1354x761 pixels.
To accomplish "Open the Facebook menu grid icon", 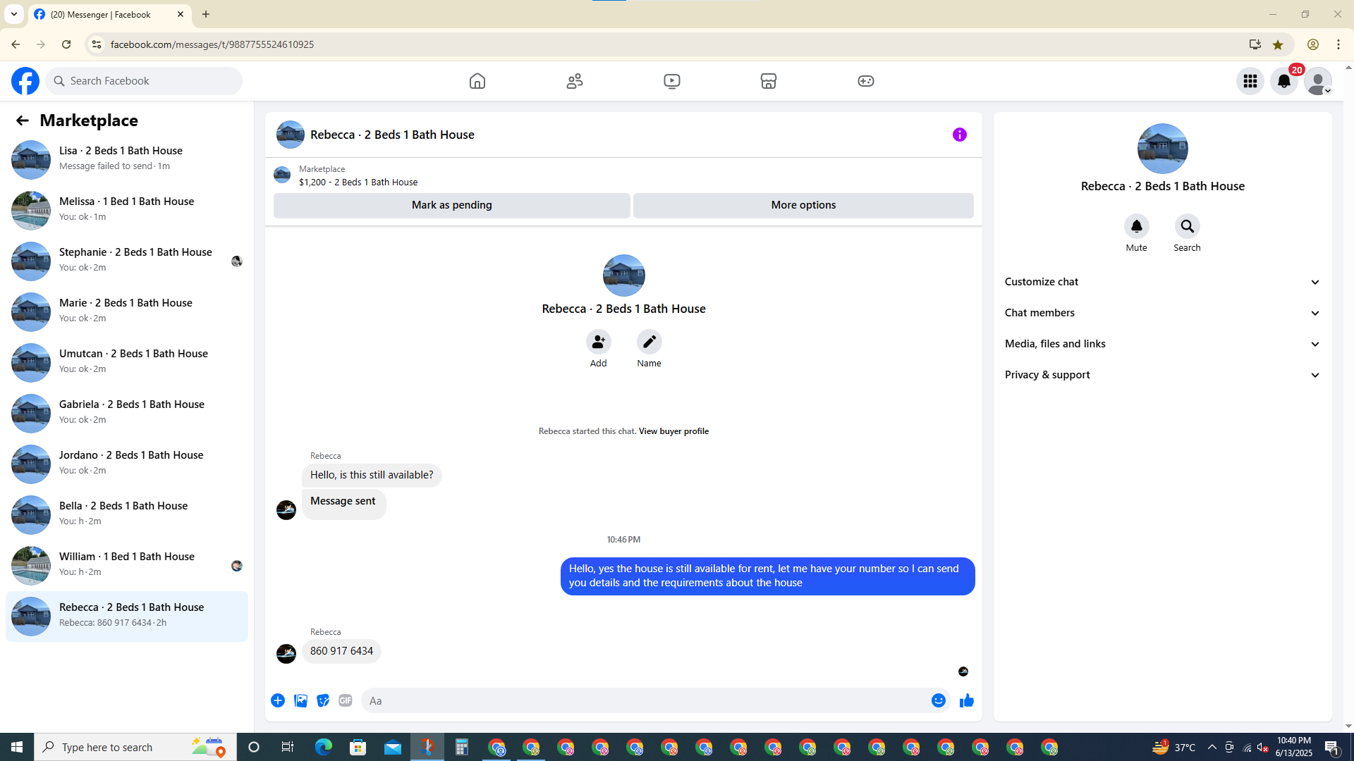I will coord(1250,81).
